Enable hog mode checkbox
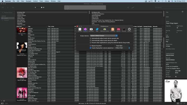187x105 pixels. click(90, 43)
